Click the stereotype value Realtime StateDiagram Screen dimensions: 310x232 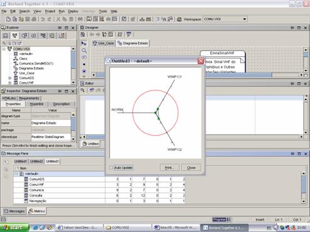(51, 137)
